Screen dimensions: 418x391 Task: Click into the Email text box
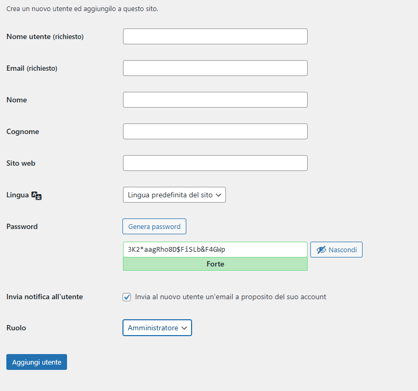[x=215, y=68]
